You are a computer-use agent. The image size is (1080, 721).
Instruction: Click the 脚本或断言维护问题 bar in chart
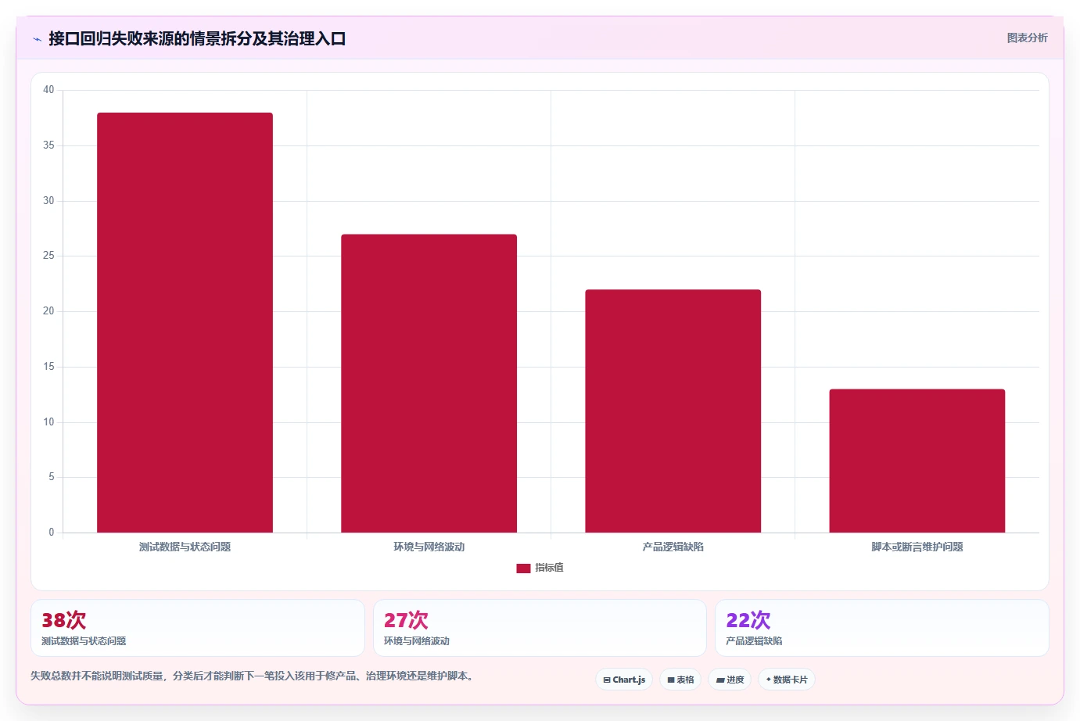(917, 461)
